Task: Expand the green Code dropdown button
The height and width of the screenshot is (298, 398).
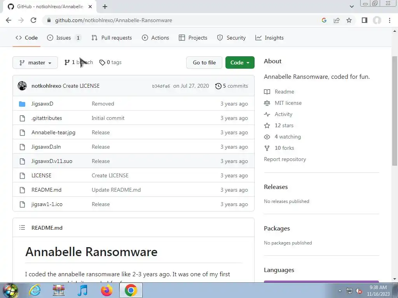Action: (x=240, y=62)
